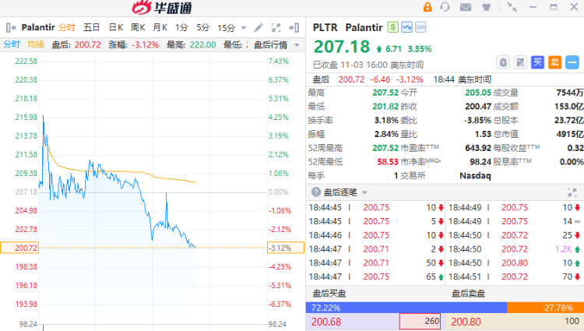Open the account lock icon
The height and width of the screenshot is (331, 584).
point(427,7)
